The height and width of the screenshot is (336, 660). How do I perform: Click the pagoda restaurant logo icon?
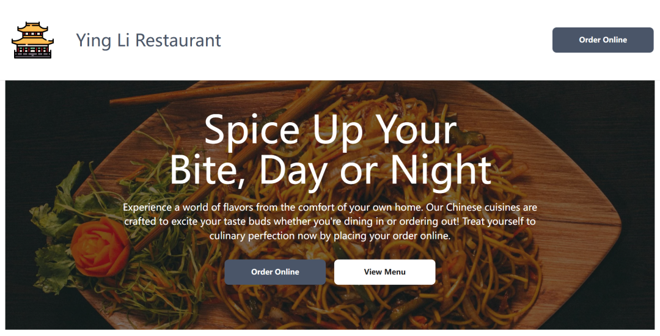32,40
